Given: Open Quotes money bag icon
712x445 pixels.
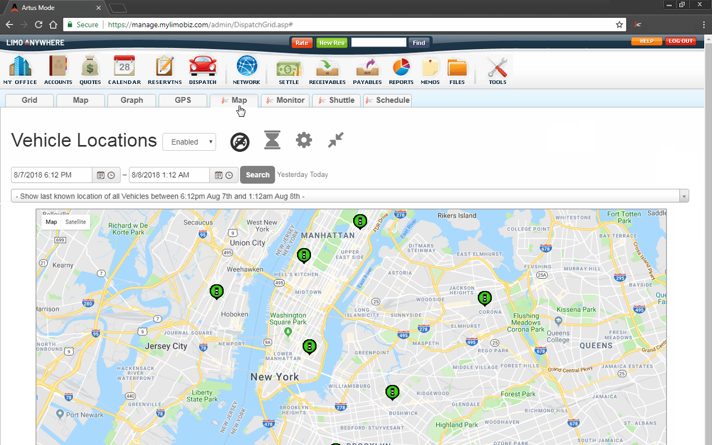Looking at the screenshot, I should coord(90,70).
